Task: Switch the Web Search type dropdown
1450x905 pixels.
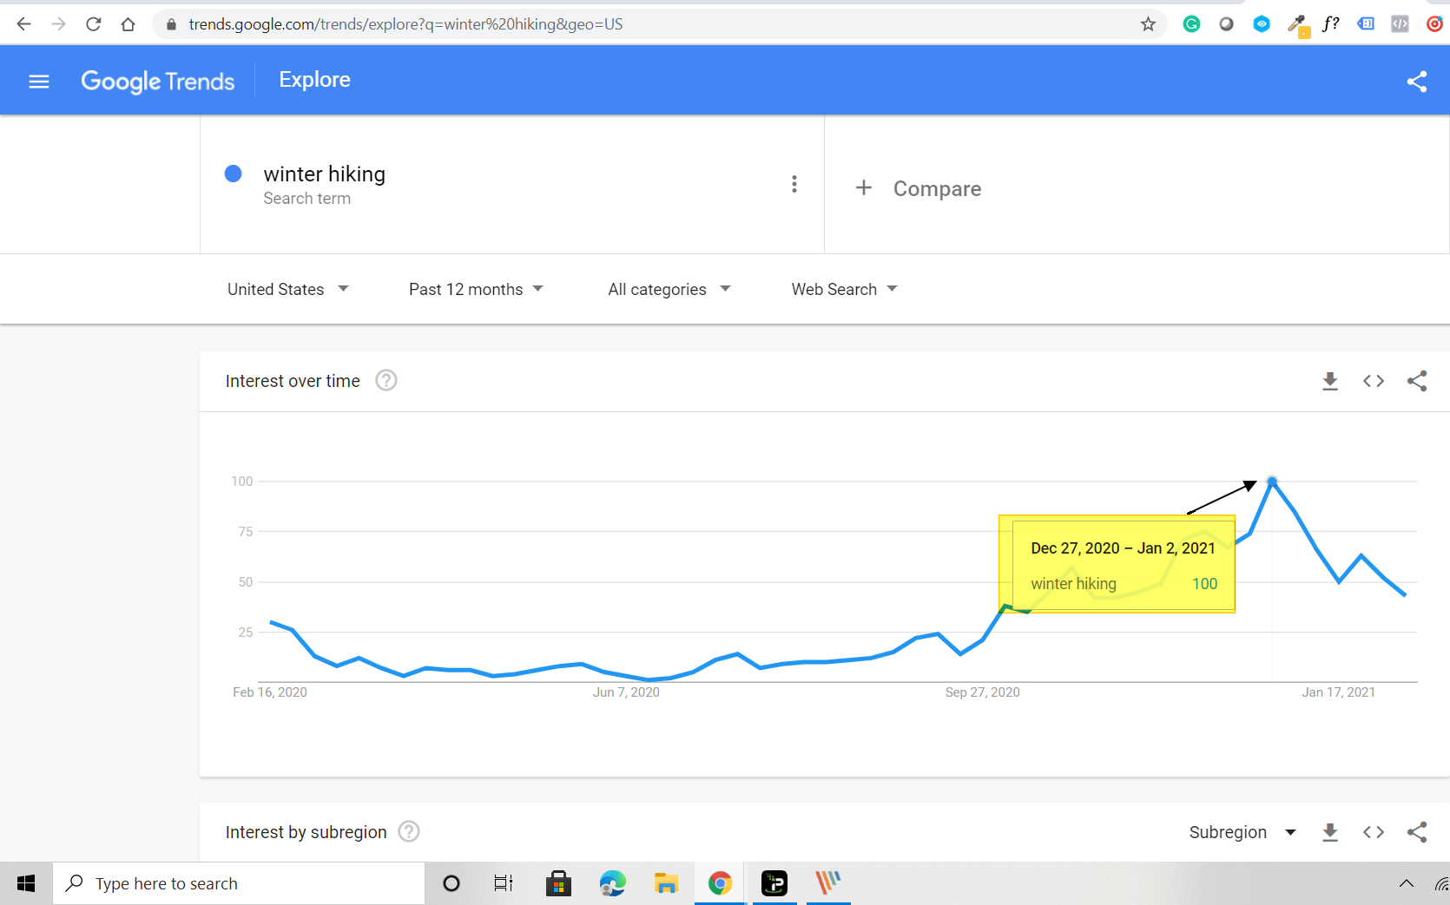Action: pos(844,289)
